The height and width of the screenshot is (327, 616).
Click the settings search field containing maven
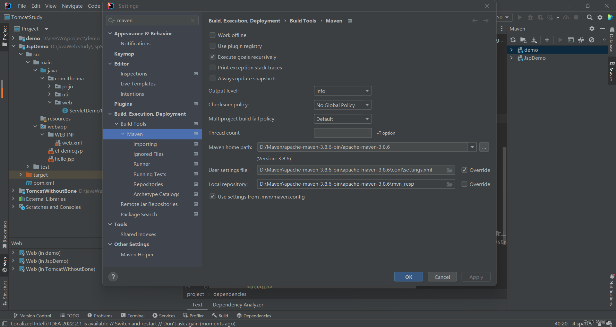(152, 21)
